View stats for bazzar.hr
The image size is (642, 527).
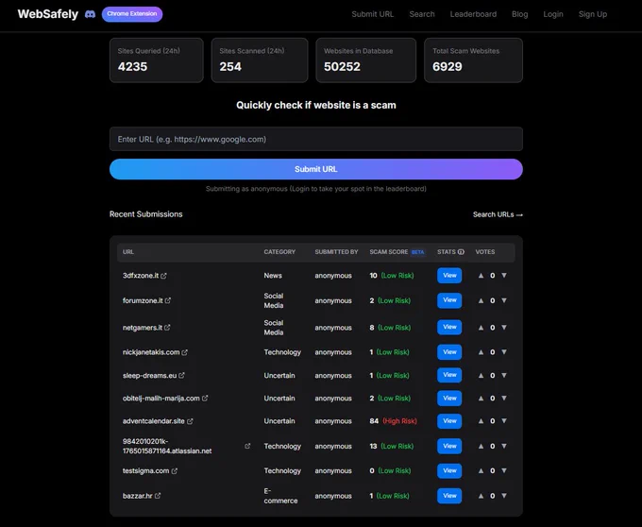tap(449, 496)
